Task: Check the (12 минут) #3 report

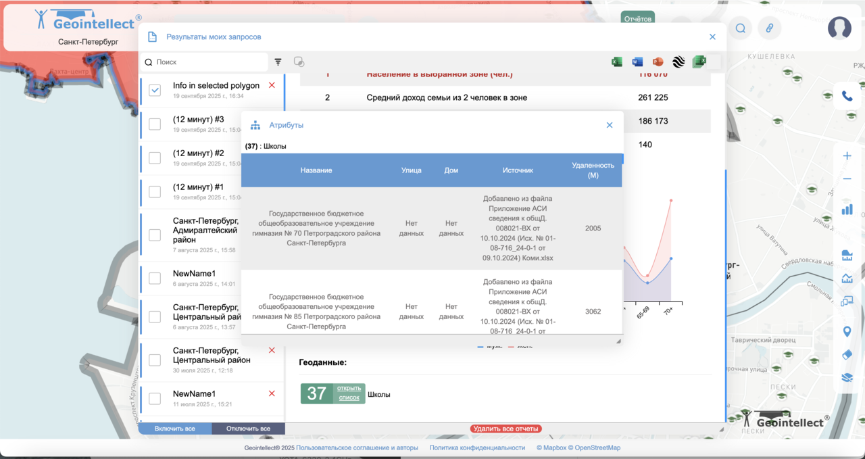Action: [155, 124]
